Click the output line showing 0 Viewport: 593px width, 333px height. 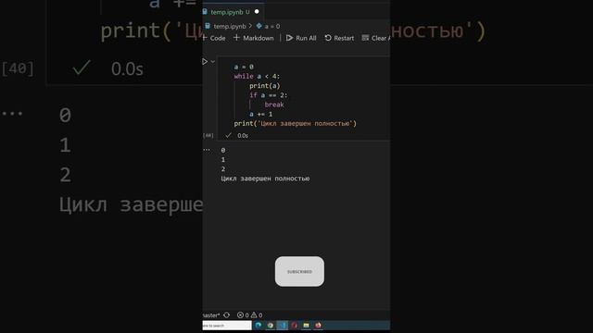tap(223, 150)
